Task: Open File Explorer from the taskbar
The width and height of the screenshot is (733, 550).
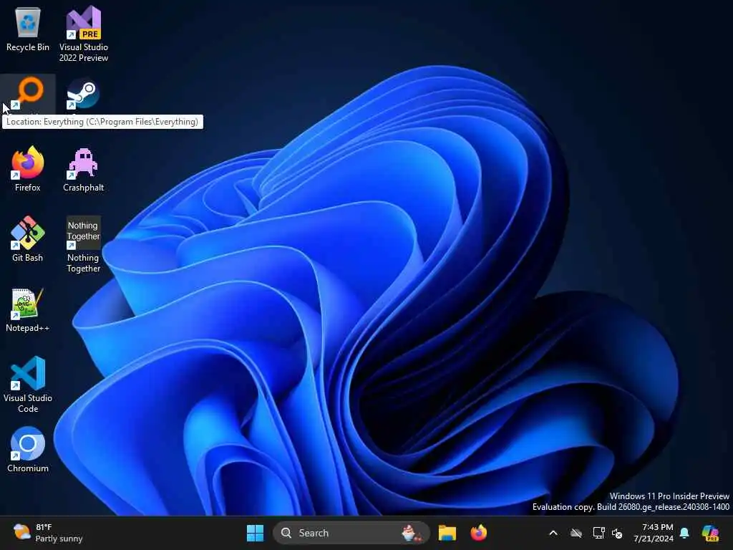Action: click(x=447, y=533)
